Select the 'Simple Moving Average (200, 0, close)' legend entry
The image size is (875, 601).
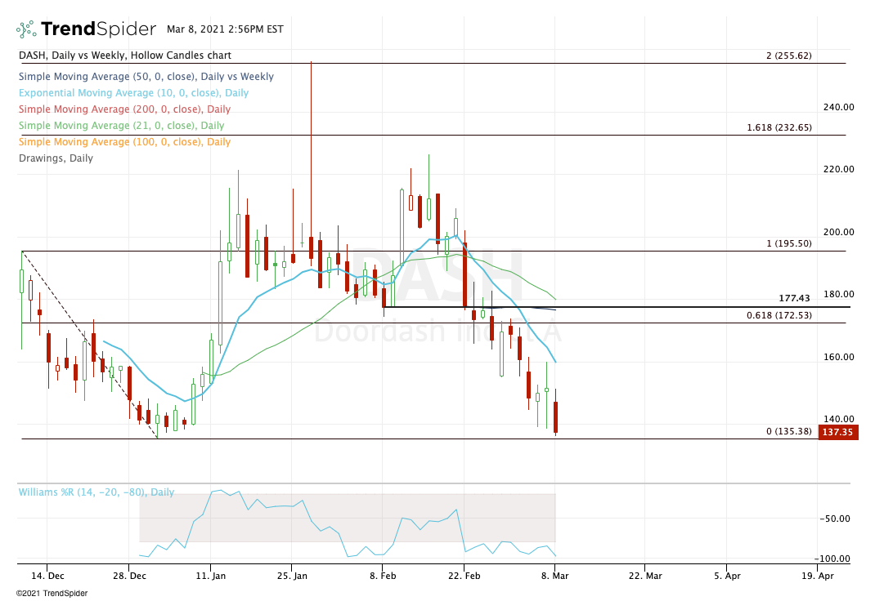tap(124, 109)
